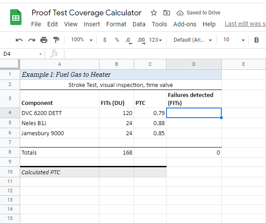Click the move to folder icon
266x223 pixels.
tap(167, 13)
